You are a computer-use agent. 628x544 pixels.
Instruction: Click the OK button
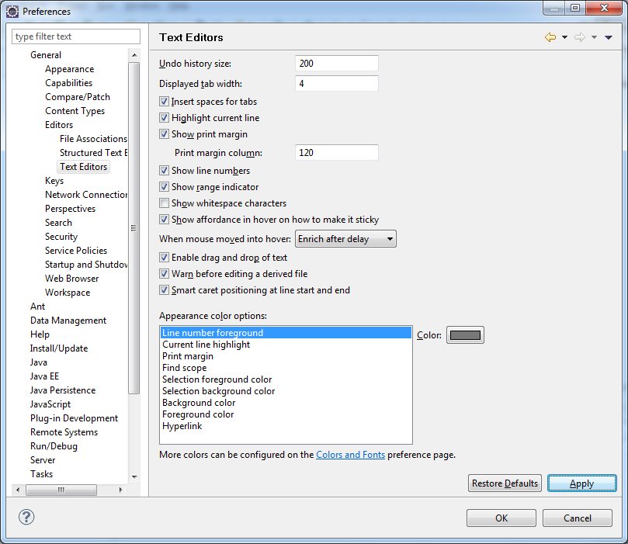pos(501,518)
